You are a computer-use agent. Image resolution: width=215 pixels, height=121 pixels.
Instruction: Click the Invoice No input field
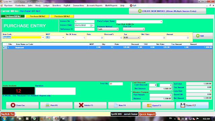[x=84, y=22]
